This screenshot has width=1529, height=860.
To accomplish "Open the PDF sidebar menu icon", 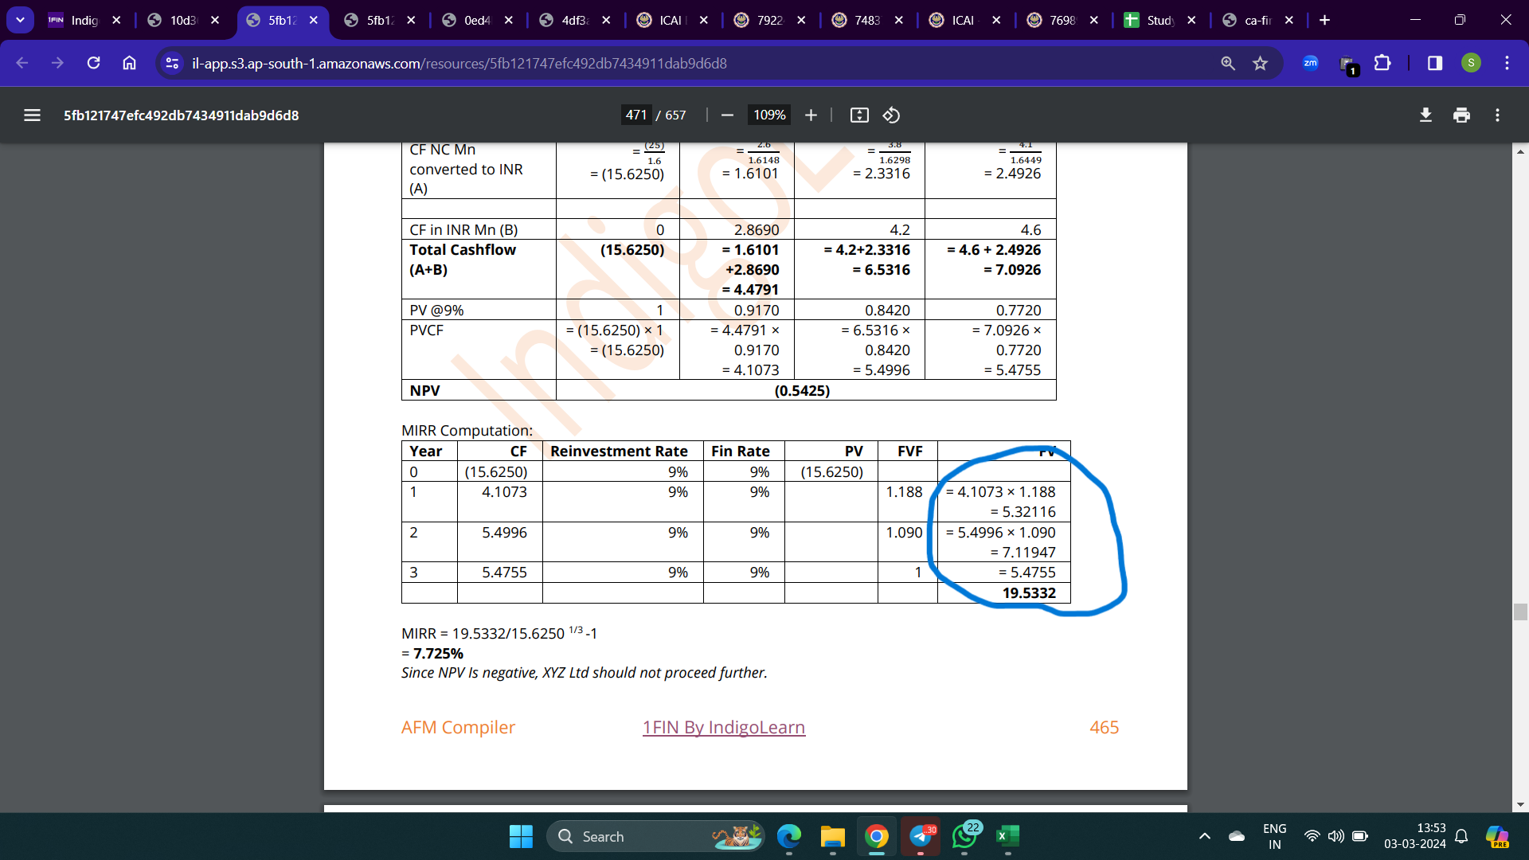I will click(x=32, y=115).
